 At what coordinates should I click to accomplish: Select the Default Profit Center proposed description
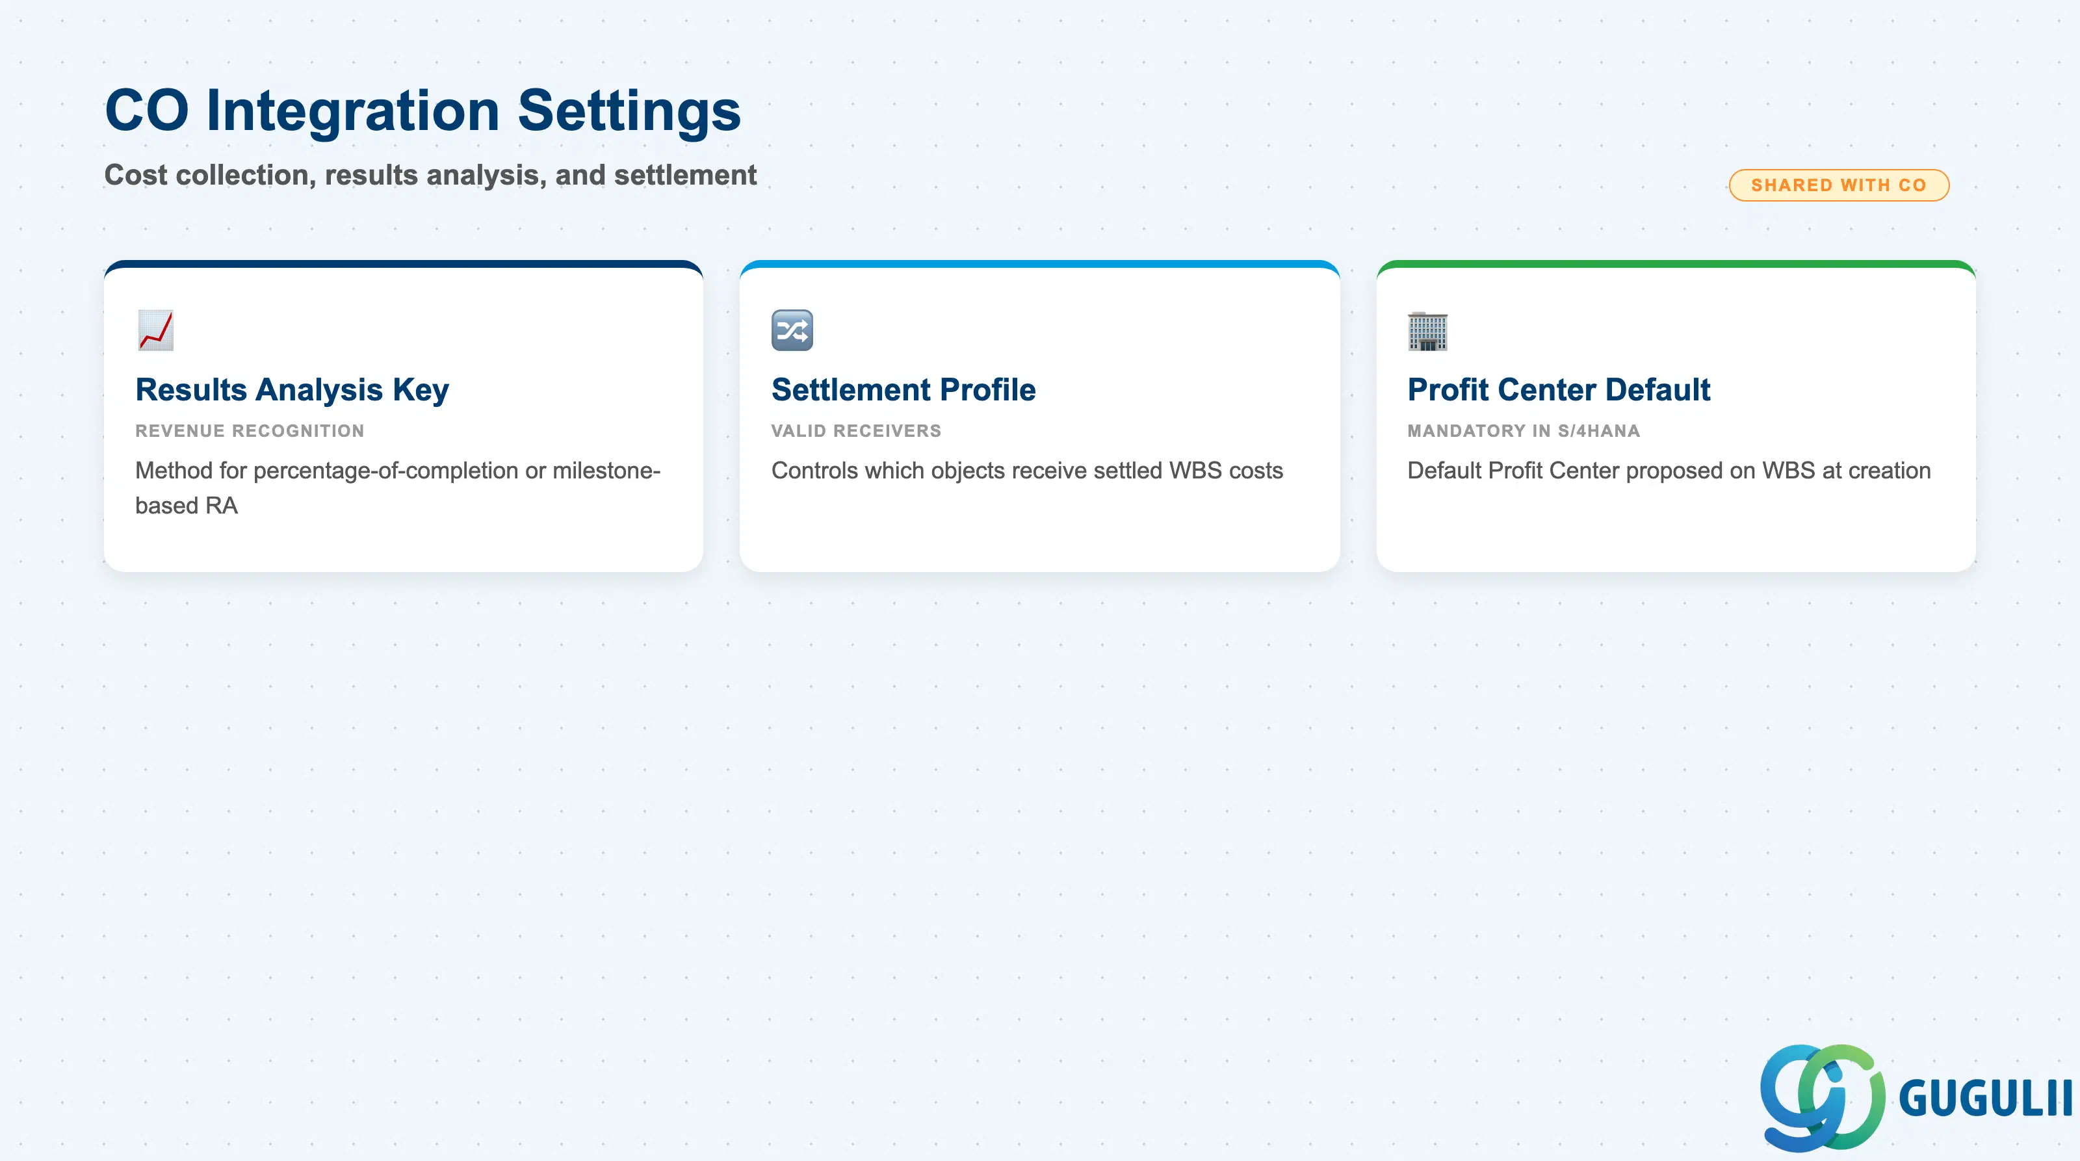click(x=1668, y=470)
